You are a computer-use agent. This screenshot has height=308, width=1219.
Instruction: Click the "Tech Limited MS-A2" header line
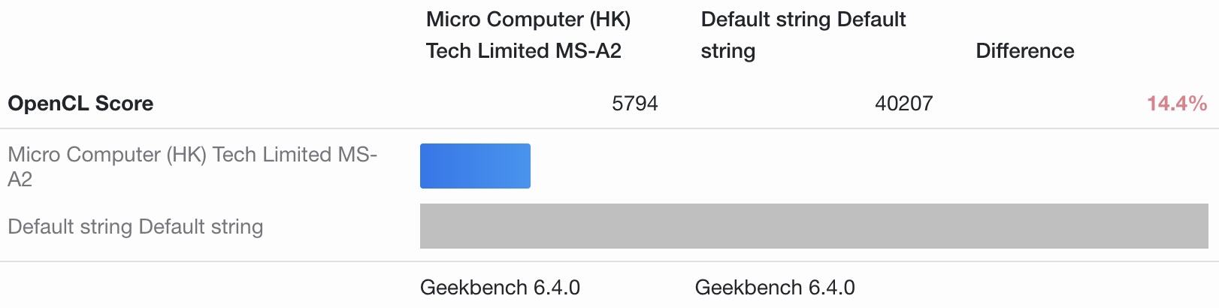pos(523,51)
